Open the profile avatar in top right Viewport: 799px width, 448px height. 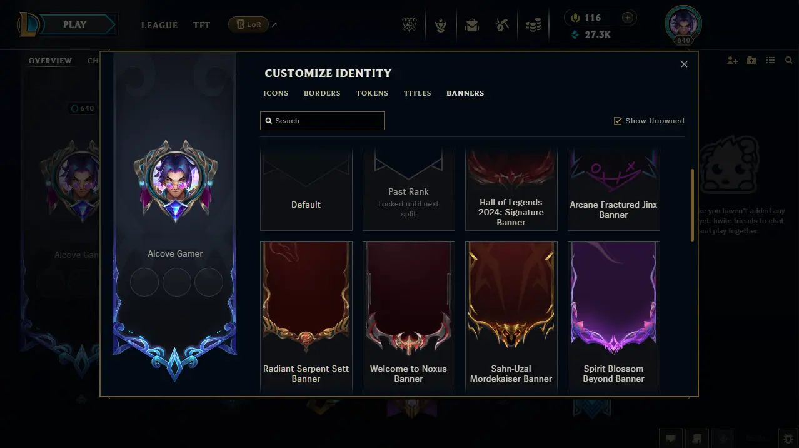coord(683,24)
